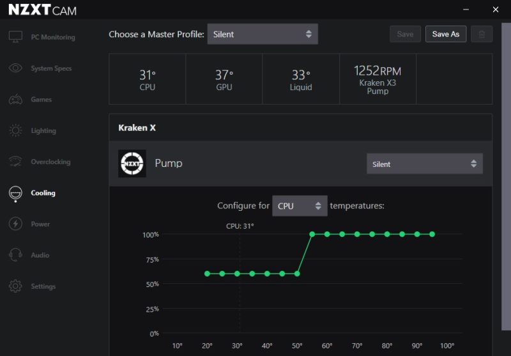Click the Power lightning bolt icon
Image resolution: width=511 pixels, height=356 pixels.
[15, 224]
